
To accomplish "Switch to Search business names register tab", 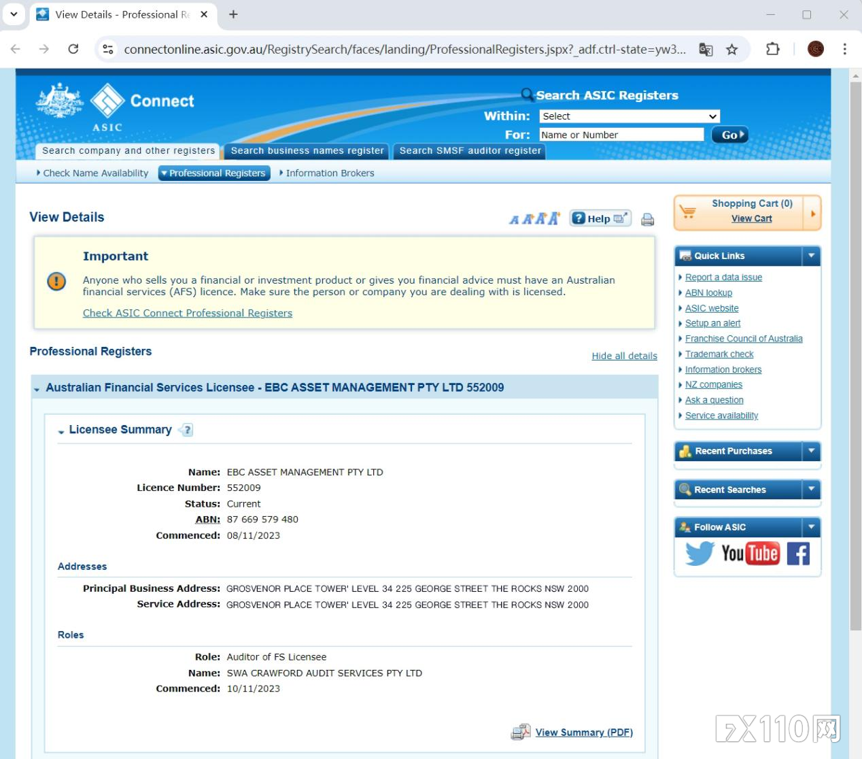I will pos(307,151).
